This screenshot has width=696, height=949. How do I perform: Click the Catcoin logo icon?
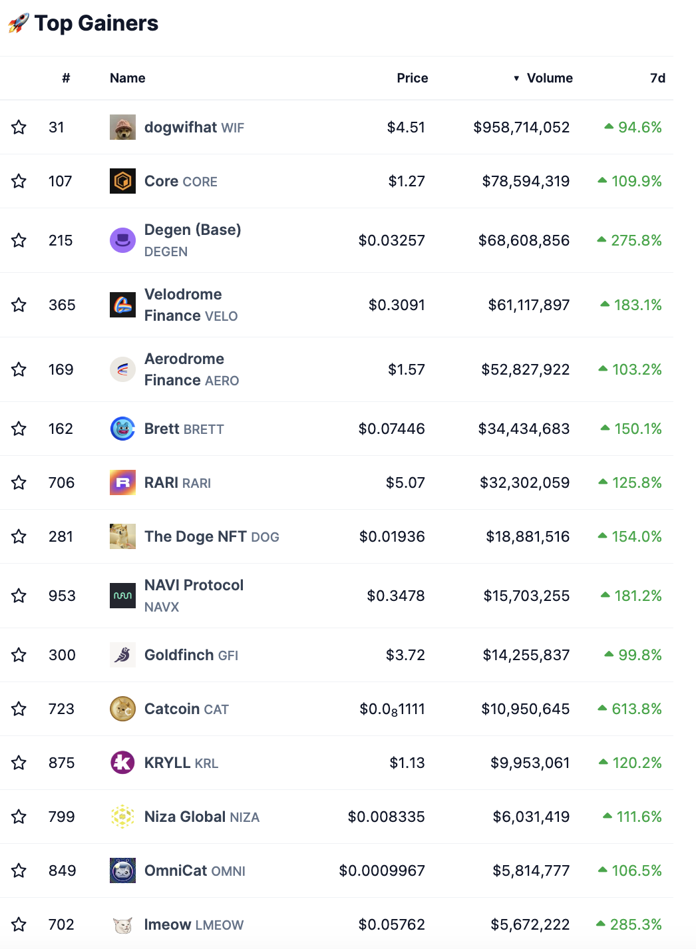coord(122,709)
